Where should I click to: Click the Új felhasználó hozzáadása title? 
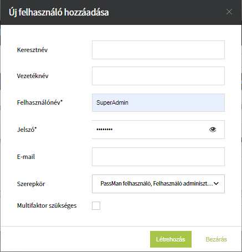coord(59,13)
